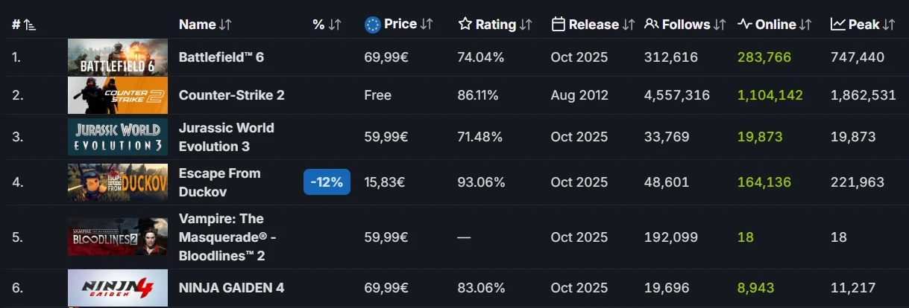909x308 pixels.
Task: Click the pulse icon beside Online
Action: (x=744, y=25)
